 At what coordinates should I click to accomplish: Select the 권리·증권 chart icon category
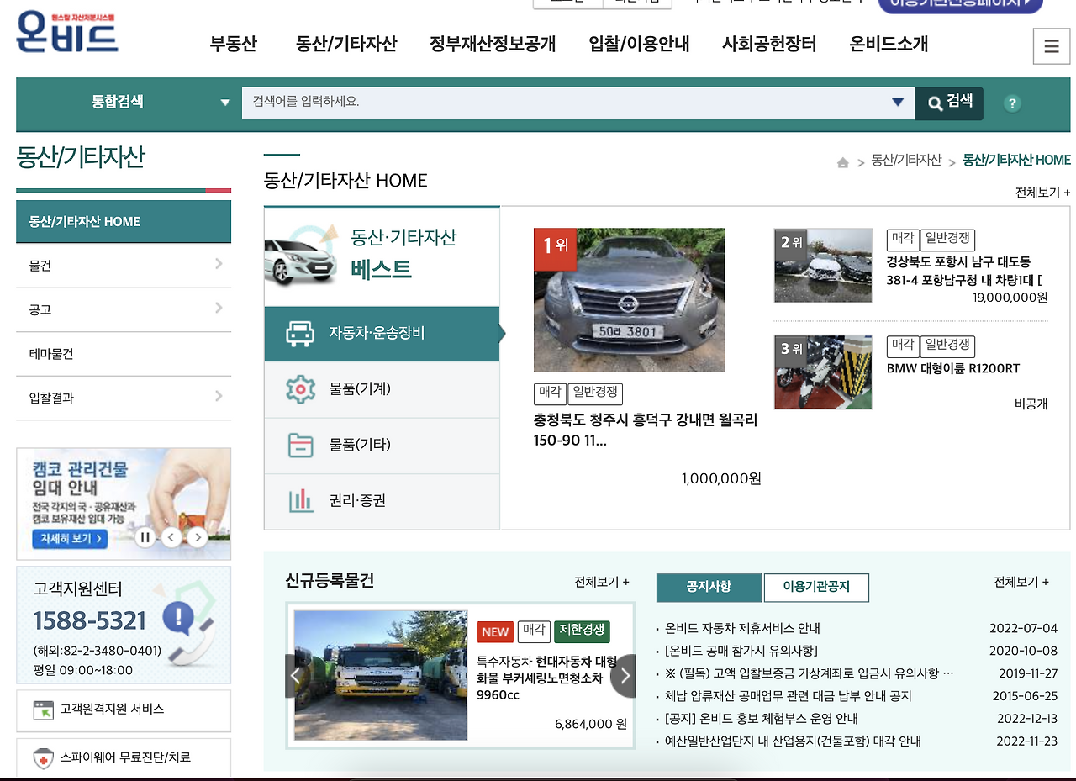point(303,502)
